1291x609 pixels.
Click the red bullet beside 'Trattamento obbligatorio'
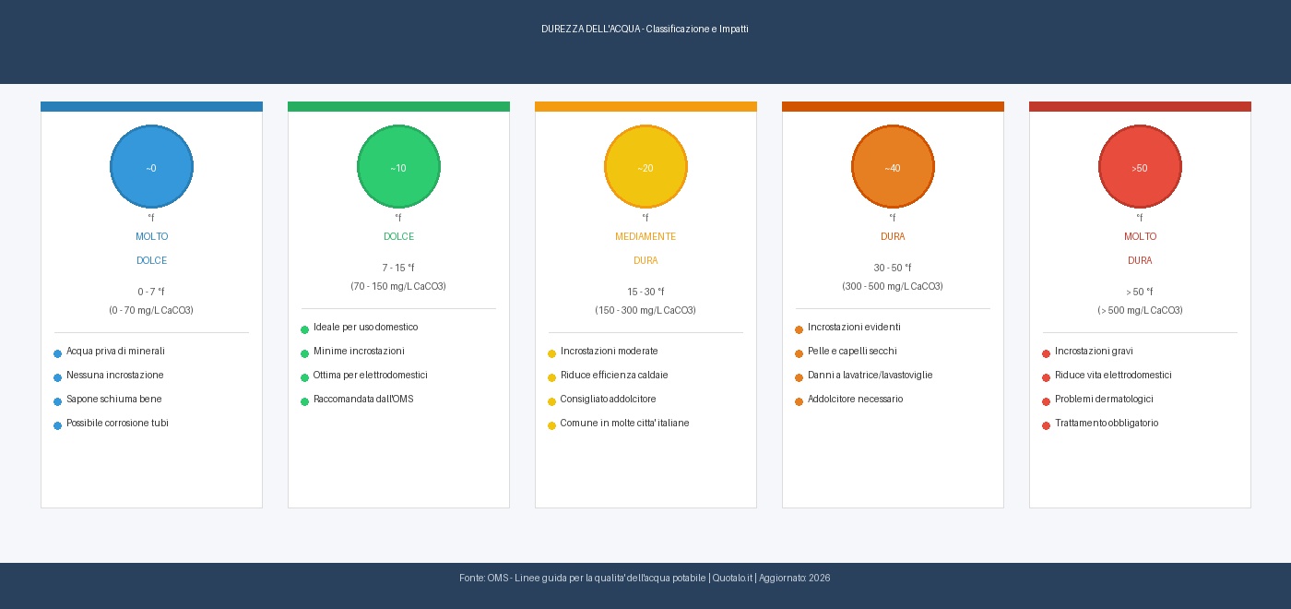tap(1046, 425)
